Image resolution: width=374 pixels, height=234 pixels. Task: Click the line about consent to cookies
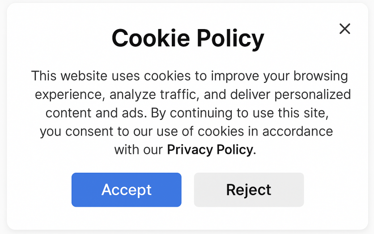click(186, 132)
